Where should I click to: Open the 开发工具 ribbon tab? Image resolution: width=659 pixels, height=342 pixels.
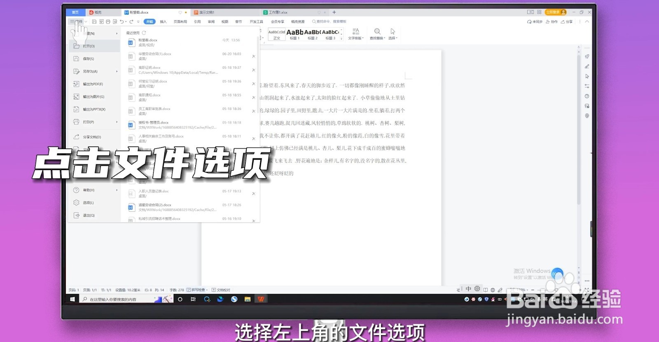256,21
